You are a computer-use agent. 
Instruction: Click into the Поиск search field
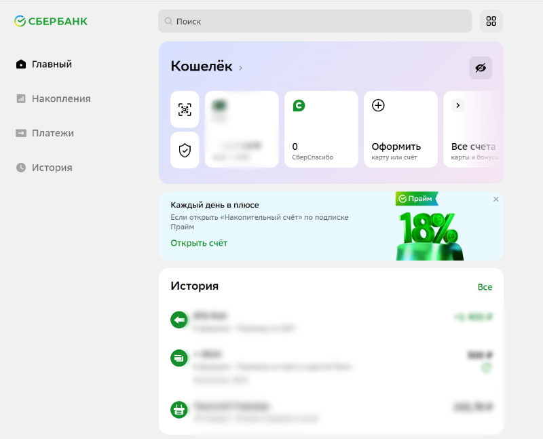315,21
